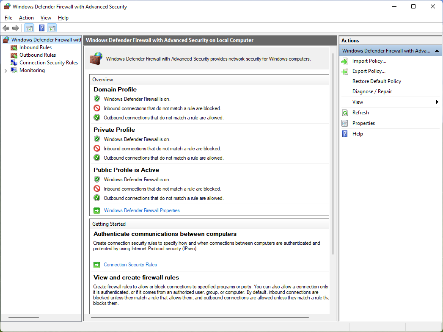Click 'Authenticate communications between computers' heading
443x332 pixels.
coord(165,234)
